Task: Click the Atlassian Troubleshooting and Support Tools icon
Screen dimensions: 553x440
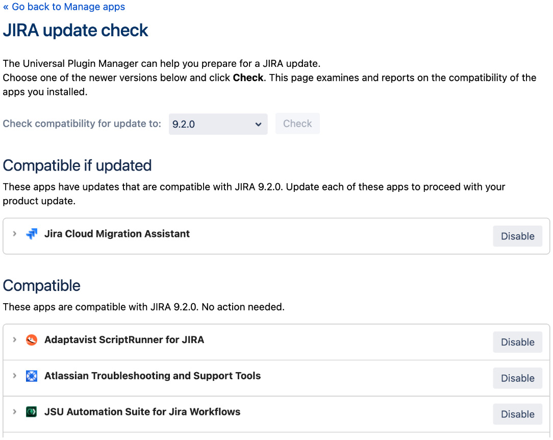Action: tap(32, 376)
